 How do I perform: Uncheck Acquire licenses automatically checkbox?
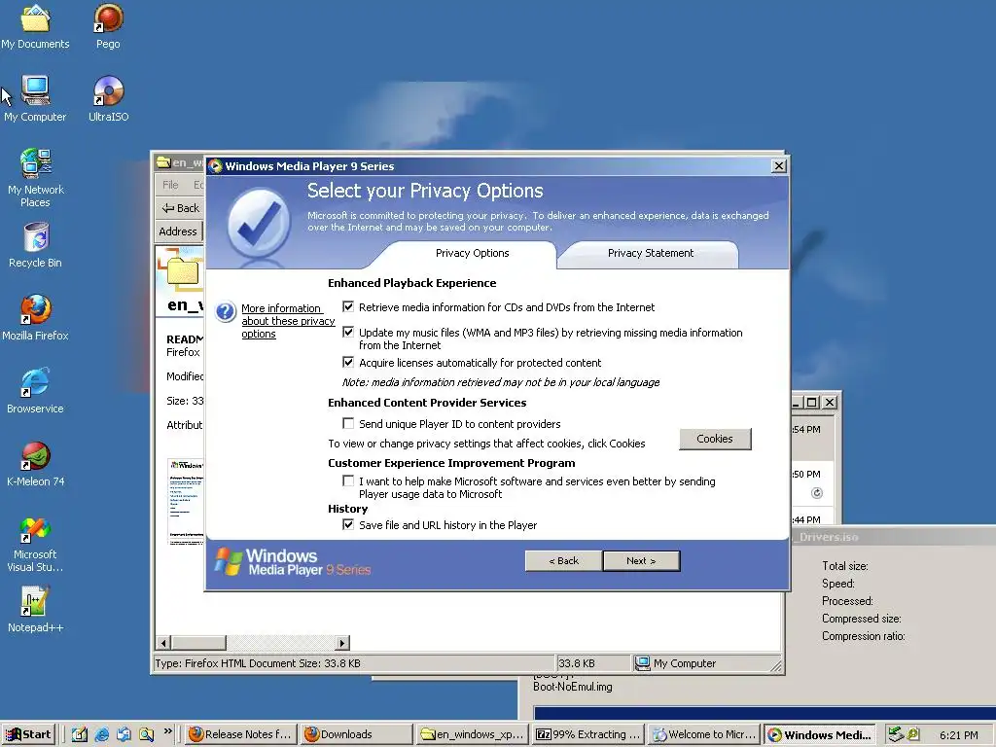[x=348, y=362]
